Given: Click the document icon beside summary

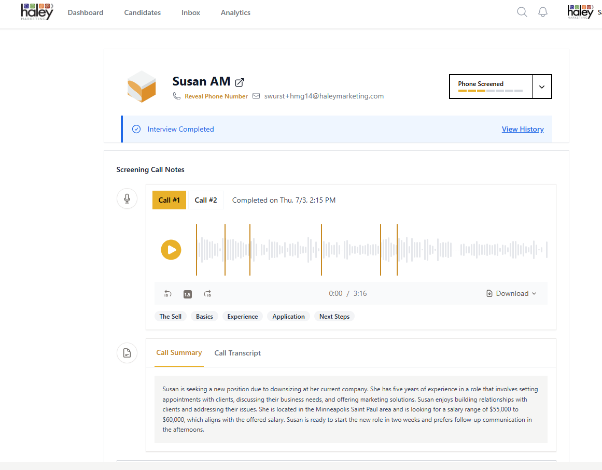Looking at the screenshot, I should (127, 353).
